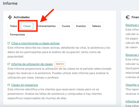
Task: Click text "específicos responsables de muchas de ellas"
Action: coord(37,98)
